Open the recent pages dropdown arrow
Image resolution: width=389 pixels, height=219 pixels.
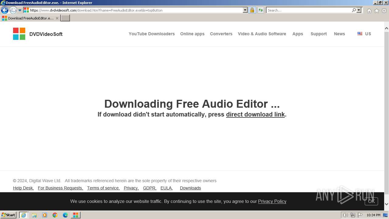coord(20,10)
